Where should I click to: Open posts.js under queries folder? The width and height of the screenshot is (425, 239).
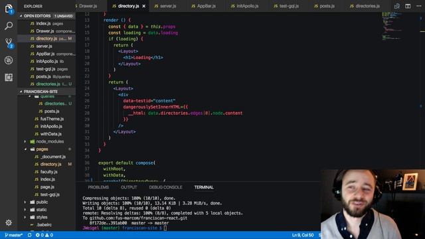pos(46,111)
